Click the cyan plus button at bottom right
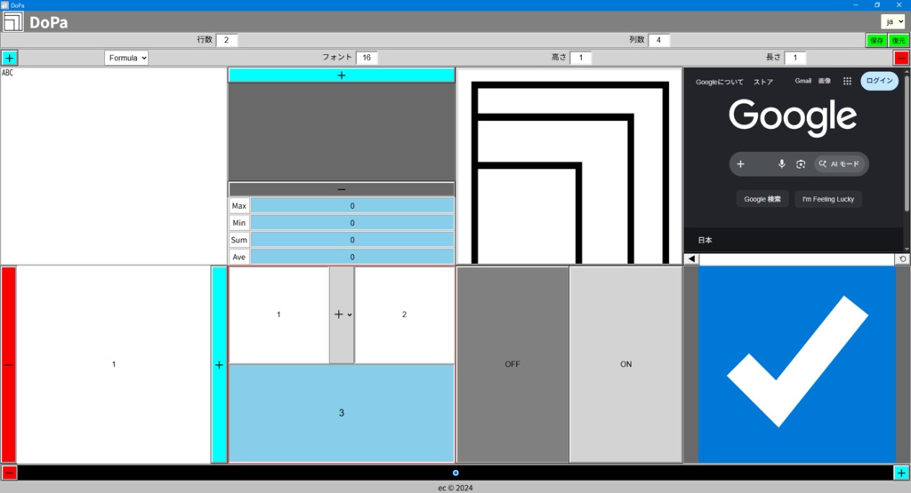Image resolution: width=911 pixels, height=493 pixels. (901, 473)
